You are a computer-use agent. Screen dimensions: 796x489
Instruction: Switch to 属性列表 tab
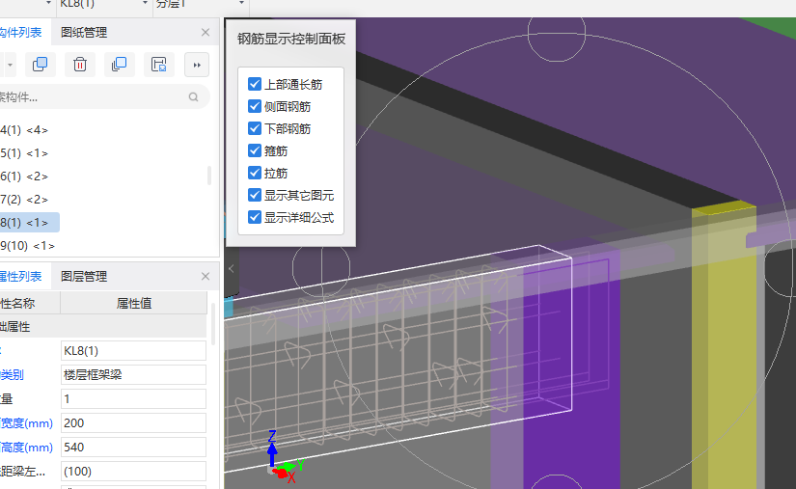21,277
